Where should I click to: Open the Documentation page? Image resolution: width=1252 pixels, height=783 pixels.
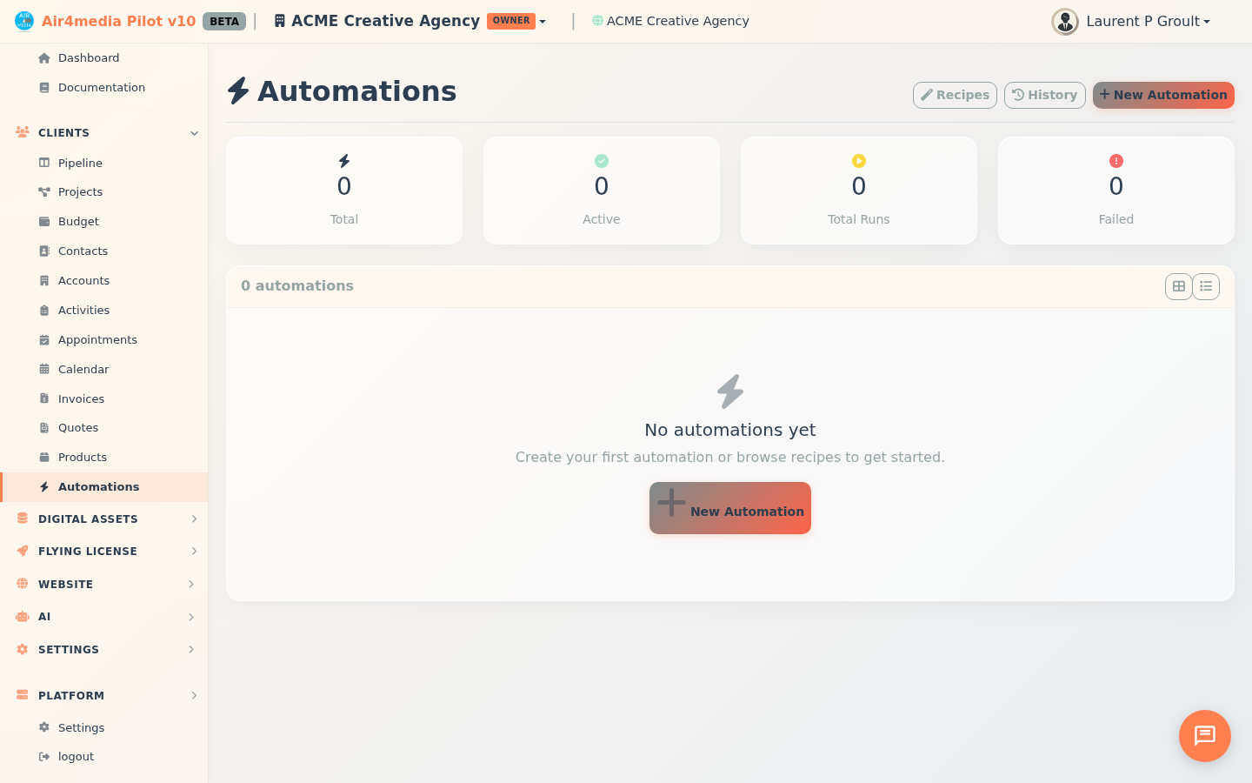click(101, 87)
